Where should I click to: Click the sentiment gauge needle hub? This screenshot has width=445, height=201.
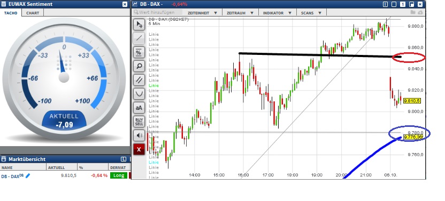click(64, 77)
